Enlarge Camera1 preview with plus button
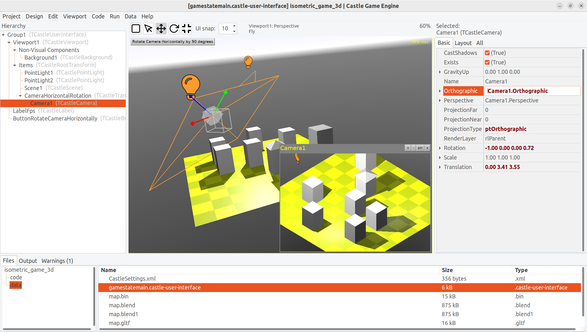The image size is (587, 332). 408,148
